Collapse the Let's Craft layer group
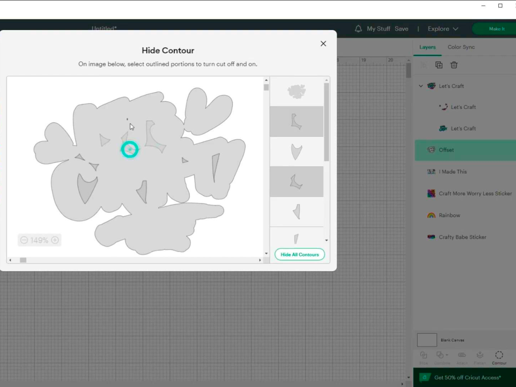The width and height of the screenshot is (516, 387). [421, 86]
